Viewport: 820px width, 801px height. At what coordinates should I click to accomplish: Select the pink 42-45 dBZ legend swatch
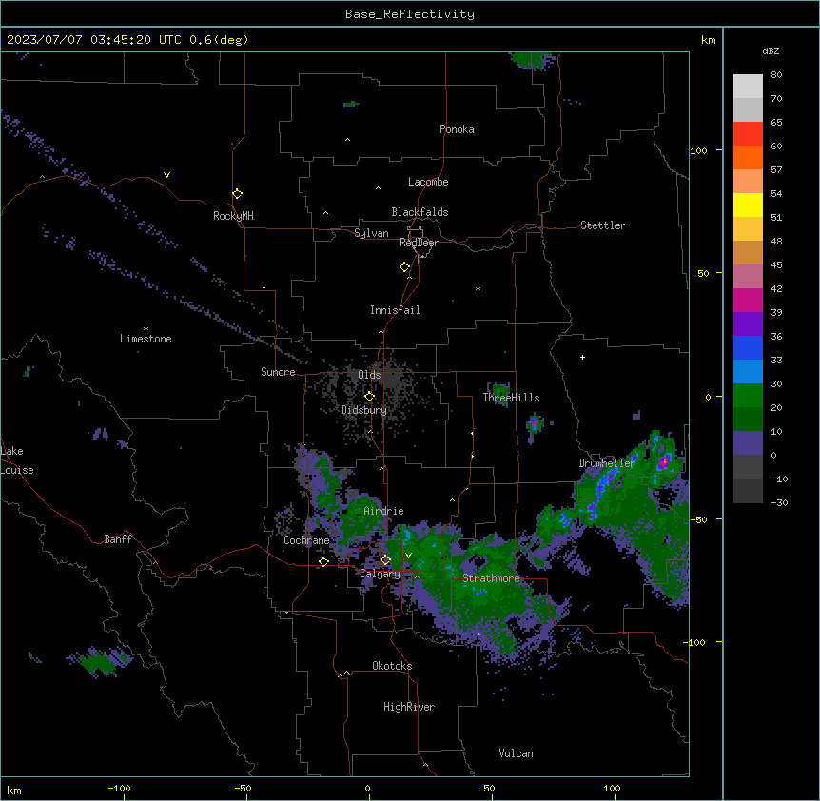(748, 277)
